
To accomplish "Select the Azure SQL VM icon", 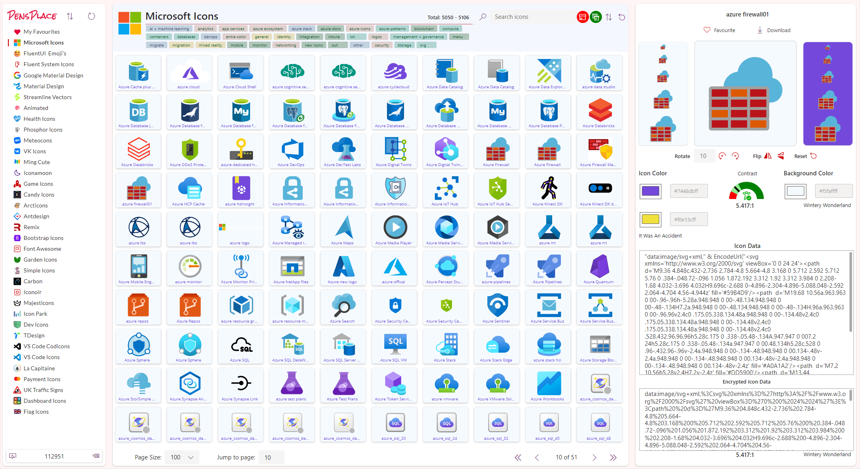I will click(395, 347).
